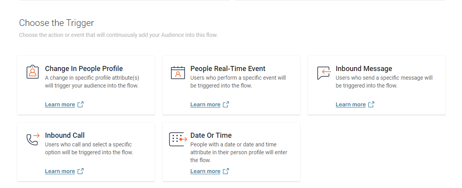Pick the Inbound Message trigger heading
This screenshot has width=462, height=188.
point(364,69)
